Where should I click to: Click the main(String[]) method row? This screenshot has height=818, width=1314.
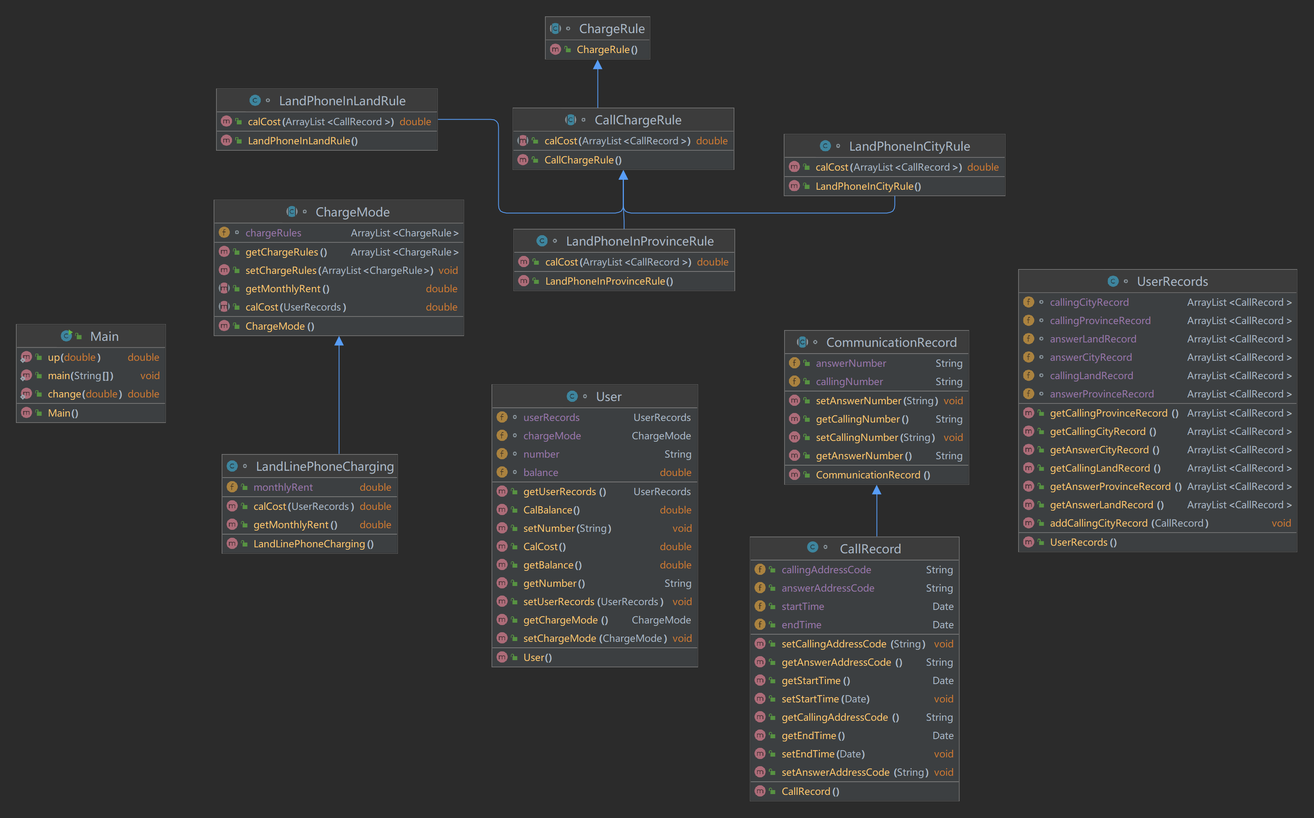(x=81, y=376)
